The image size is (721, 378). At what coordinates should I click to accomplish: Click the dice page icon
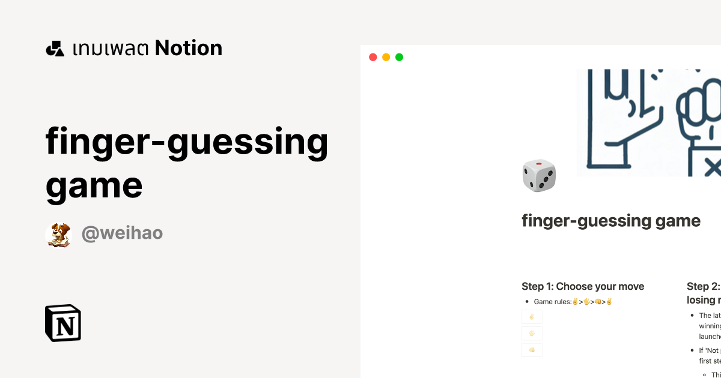[x=539, y=176]
